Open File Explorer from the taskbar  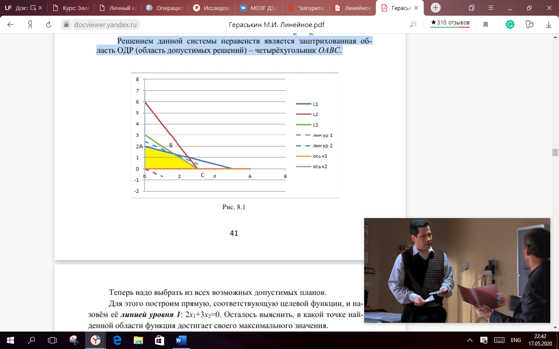pos(138,340)
